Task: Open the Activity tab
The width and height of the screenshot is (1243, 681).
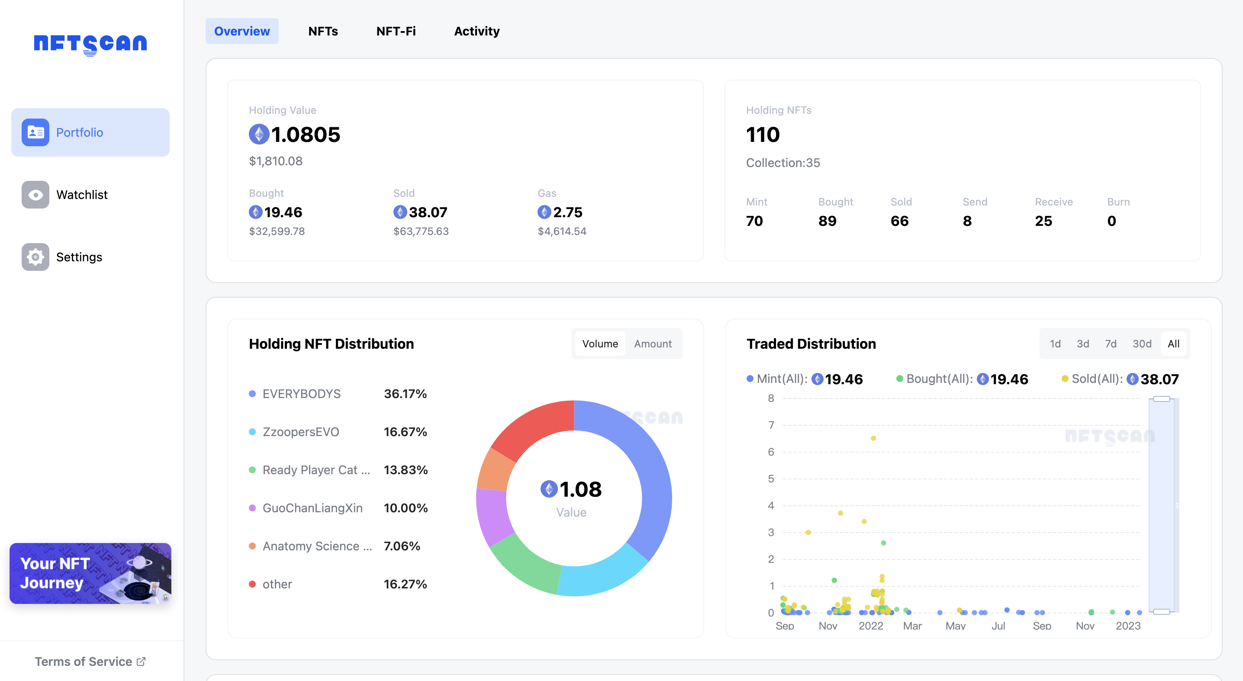Action: [x=476, y=31]
